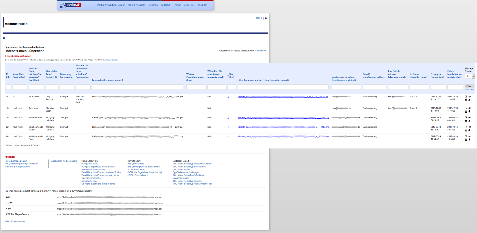Delete entry 16 via trash icon
This screenshot has width=477, height=233.
click(x=466, y=100)
